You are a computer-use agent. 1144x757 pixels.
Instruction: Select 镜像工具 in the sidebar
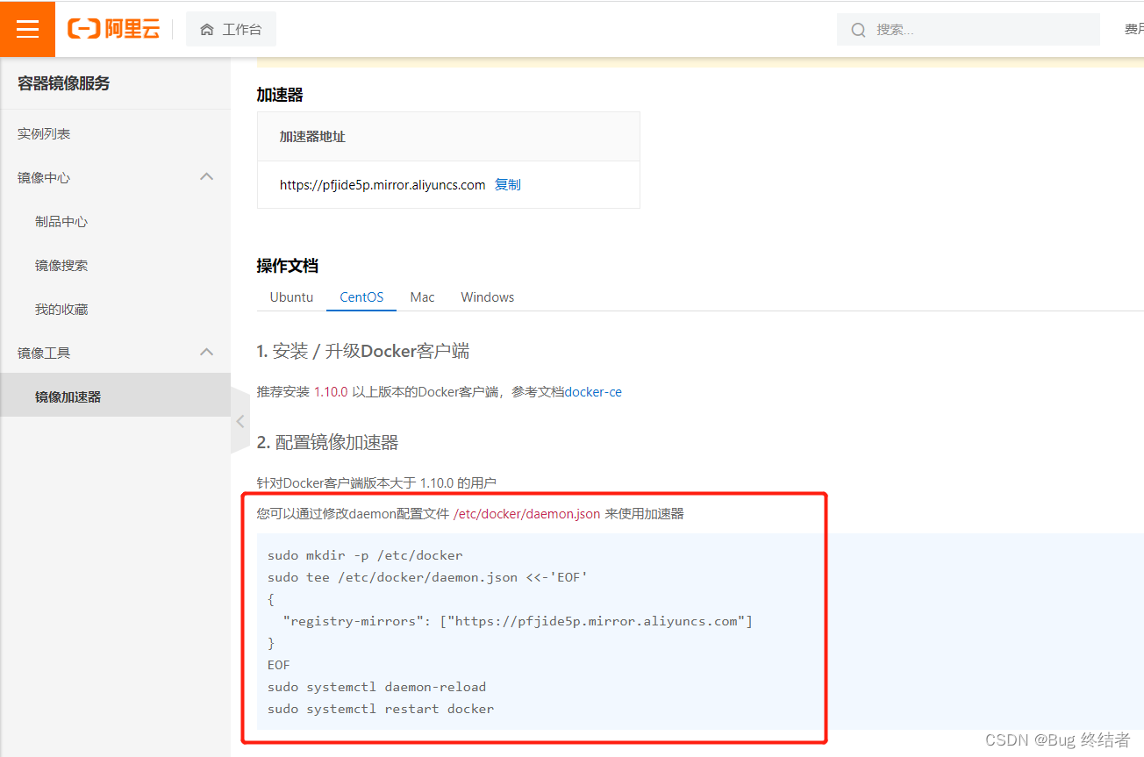44,353
